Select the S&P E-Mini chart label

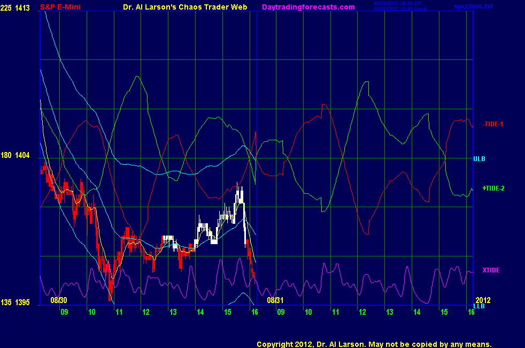[61, 7]
